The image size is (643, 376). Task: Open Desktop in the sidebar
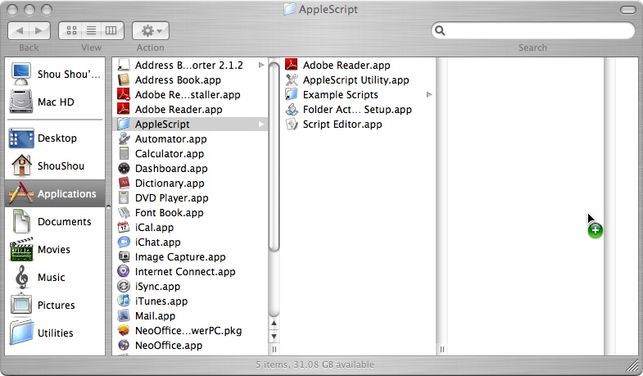[x=55, y=138]
